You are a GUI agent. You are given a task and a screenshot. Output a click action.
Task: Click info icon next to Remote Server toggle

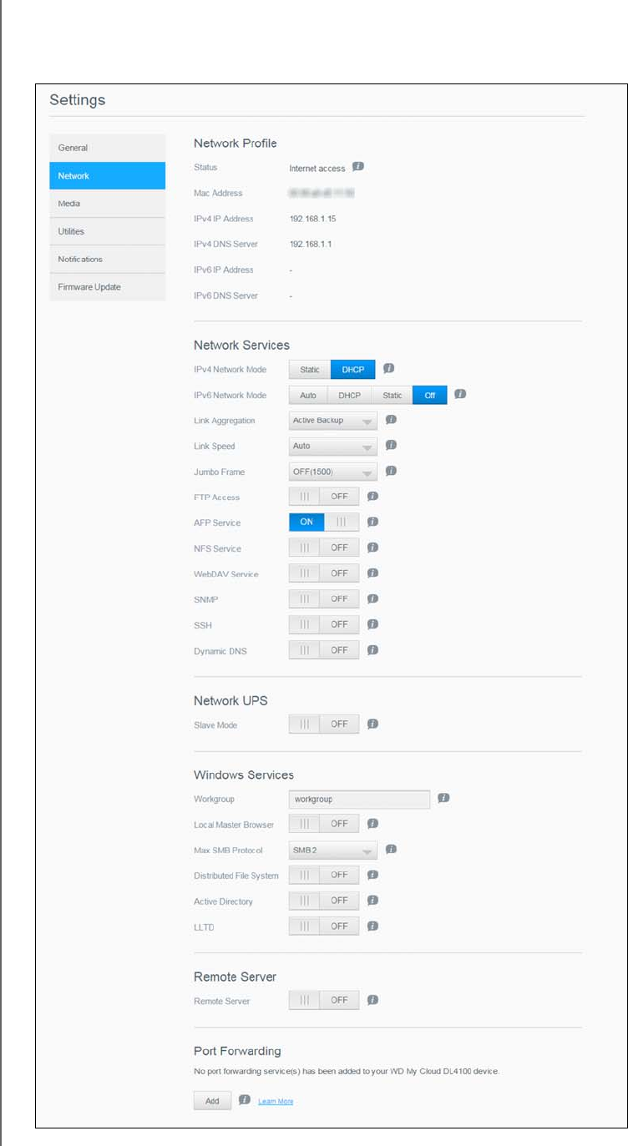pyautogui.click(x=373, y=1000)
